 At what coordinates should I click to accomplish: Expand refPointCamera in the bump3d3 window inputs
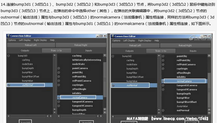(59, 81)
